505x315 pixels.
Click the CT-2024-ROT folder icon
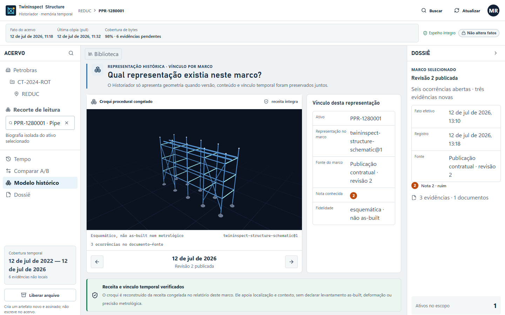pos(12,82)
